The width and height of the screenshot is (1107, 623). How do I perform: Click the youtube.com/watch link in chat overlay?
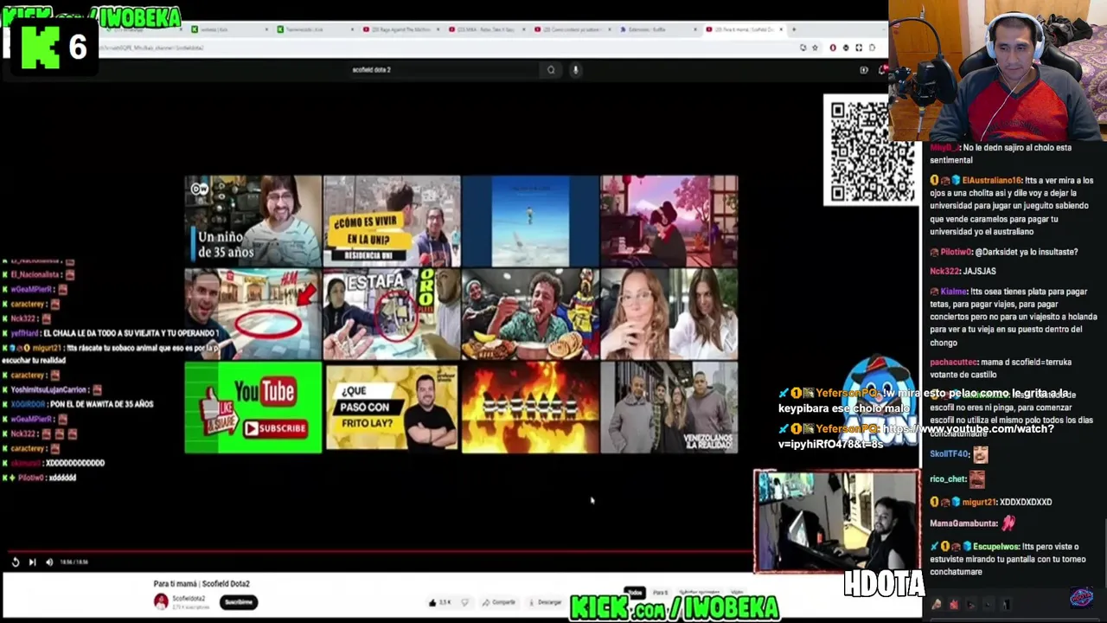(x=917, y=436)
